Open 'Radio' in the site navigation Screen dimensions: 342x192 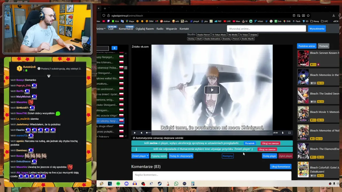(160, 29)
